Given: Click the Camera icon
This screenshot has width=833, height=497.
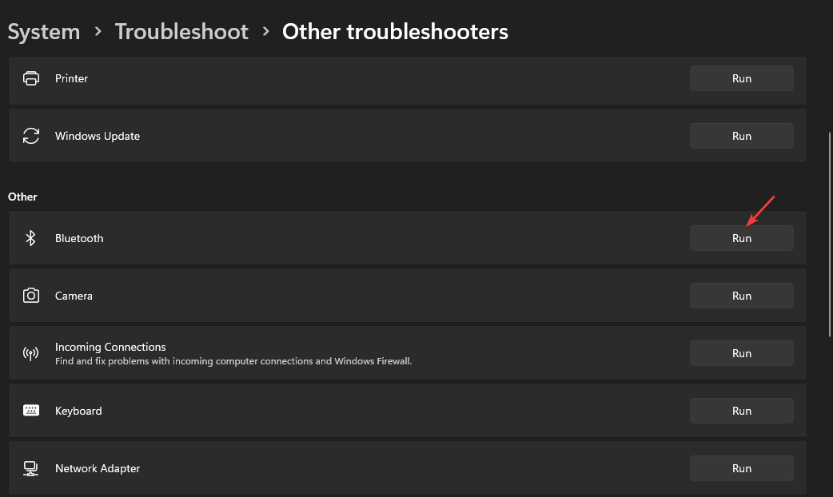Looking at the screenshot, I should (x=31, y=295).
